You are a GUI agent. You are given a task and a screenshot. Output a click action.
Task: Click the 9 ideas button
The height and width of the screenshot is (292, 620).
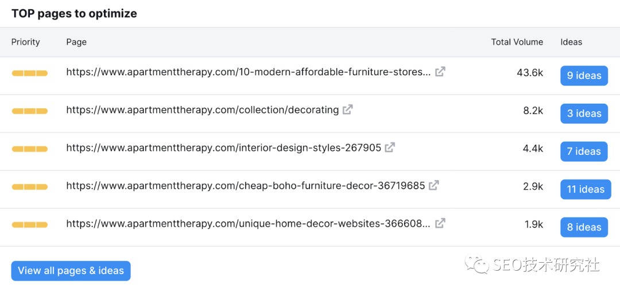(584, 76)
